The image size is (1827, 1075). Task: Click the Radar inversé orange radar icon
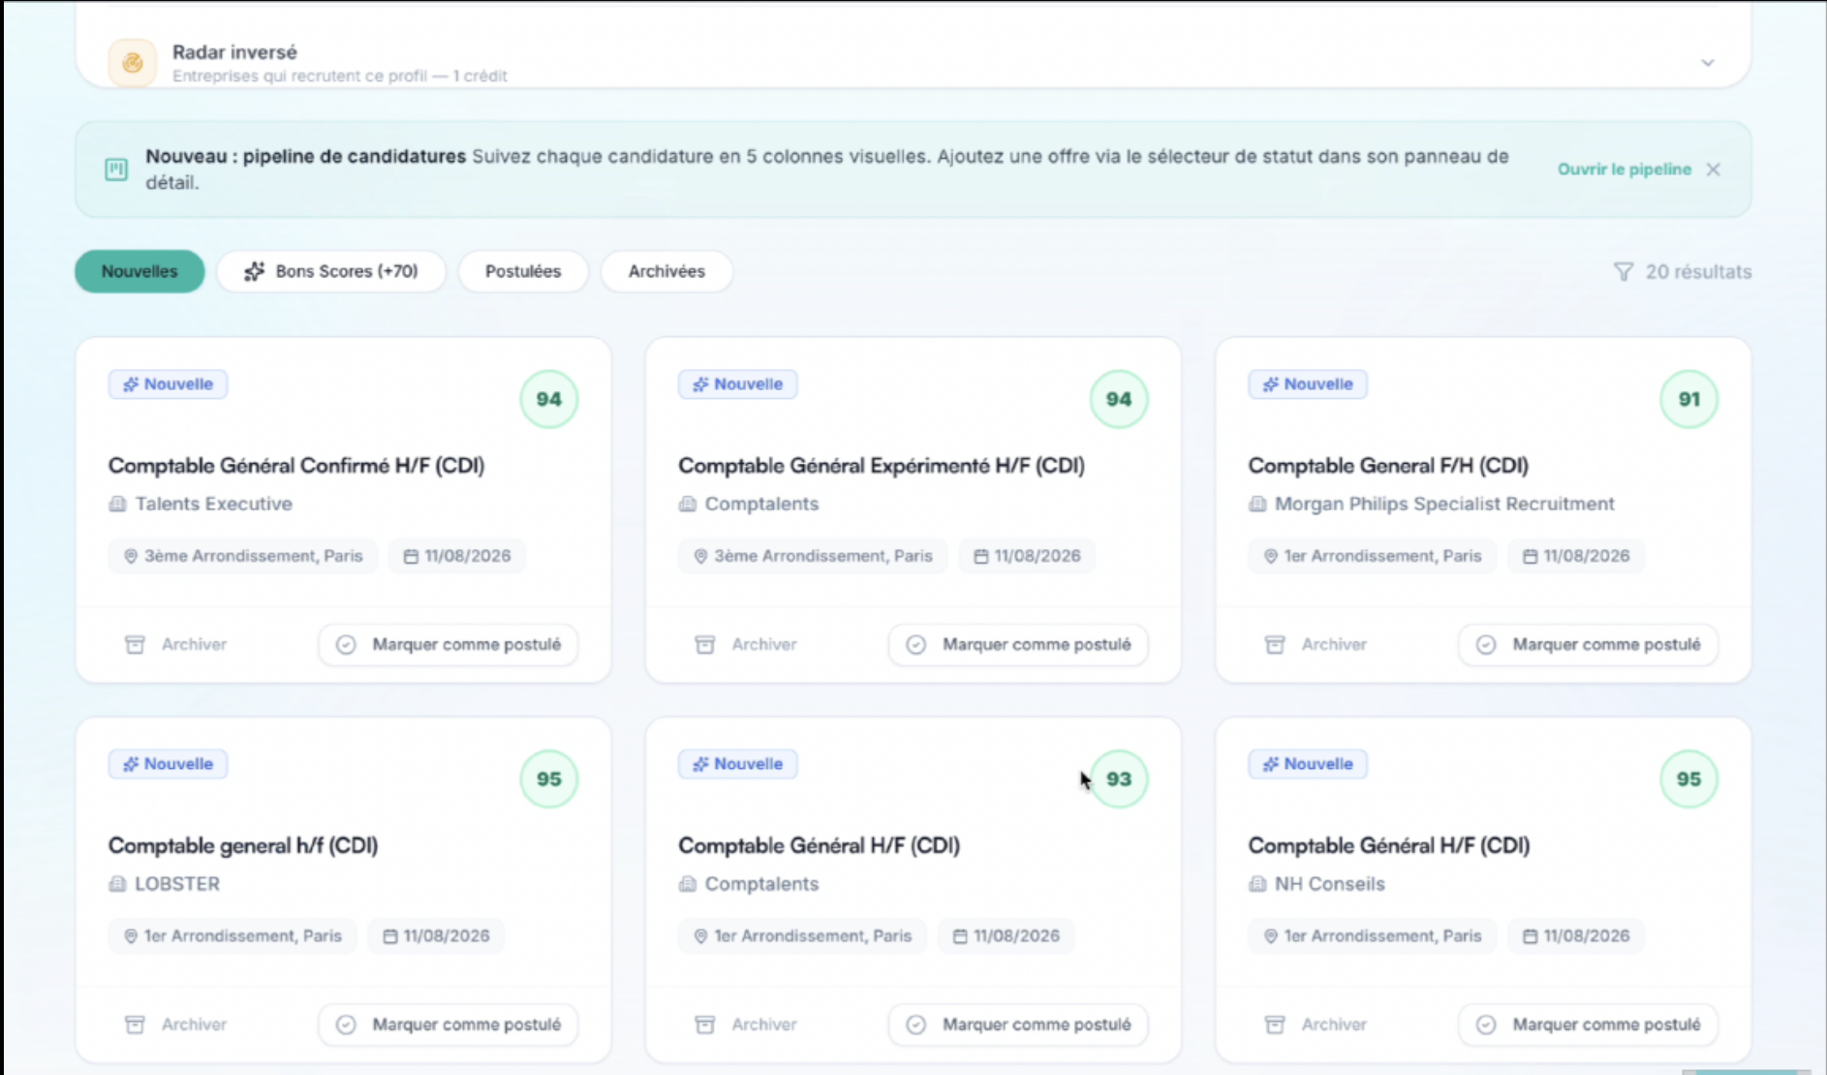(x=132, y=63)
